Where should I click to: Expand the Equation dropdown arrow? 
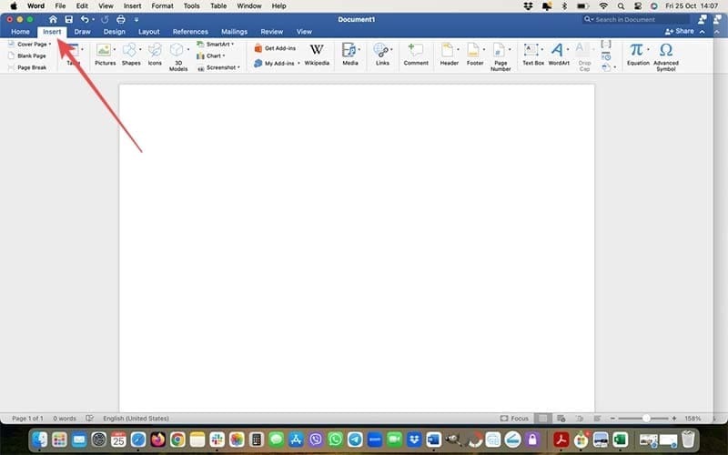(648, 49)
